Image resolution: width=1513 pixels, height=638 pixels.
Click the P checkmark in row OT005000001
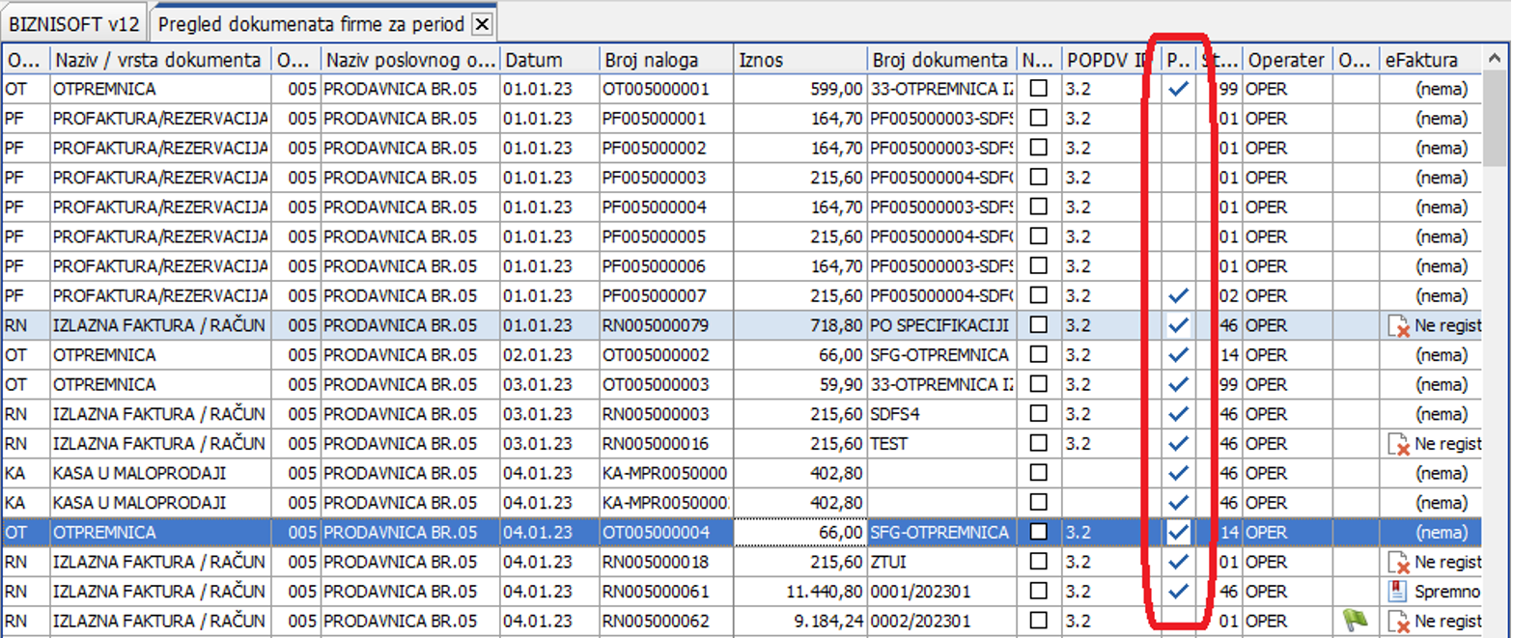click(1178, 89)
